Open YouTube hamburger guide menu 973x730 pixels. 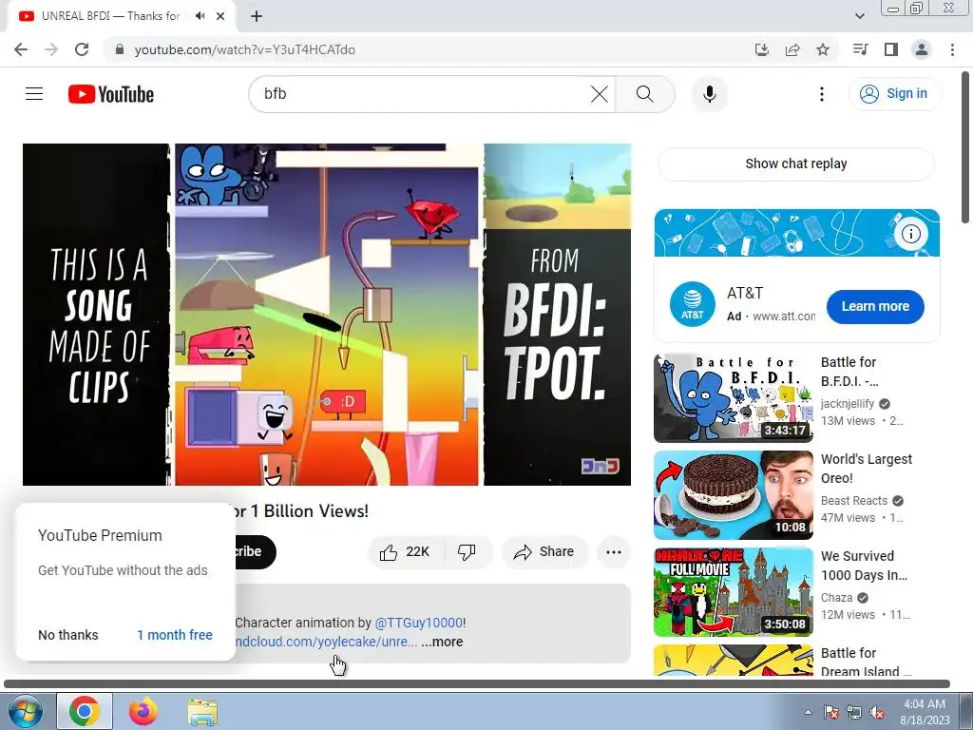(x=34, y=94)
